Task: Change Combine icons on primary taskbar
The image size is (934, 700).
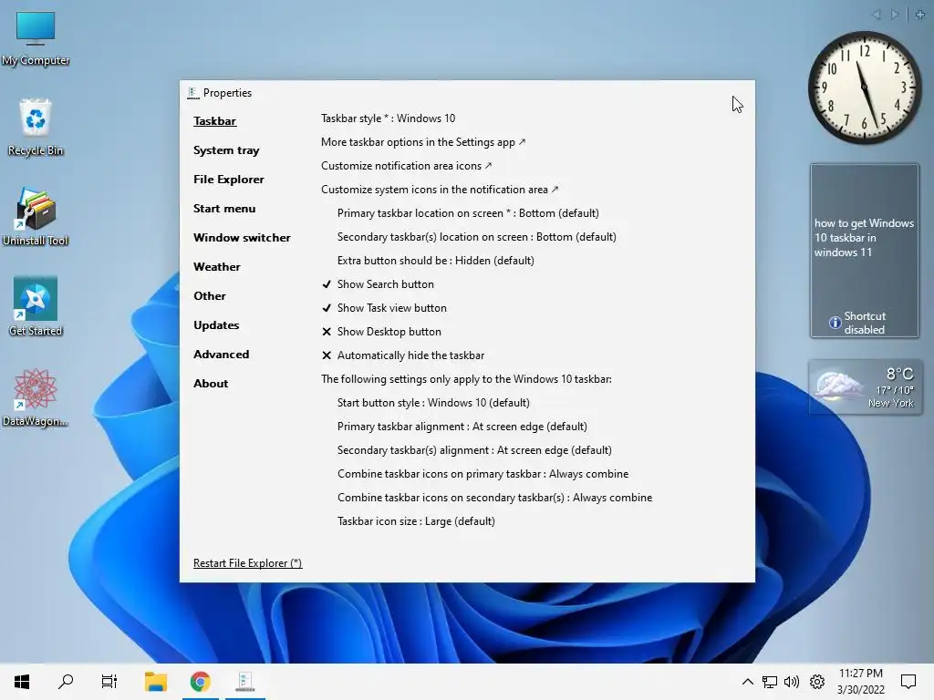Action: pyautogui.click(x=483, y=474)
